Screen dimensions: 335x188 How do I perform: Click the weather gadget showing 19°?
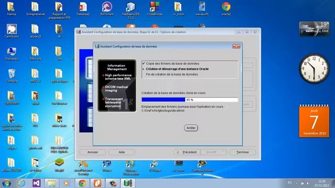coord(314,29)
